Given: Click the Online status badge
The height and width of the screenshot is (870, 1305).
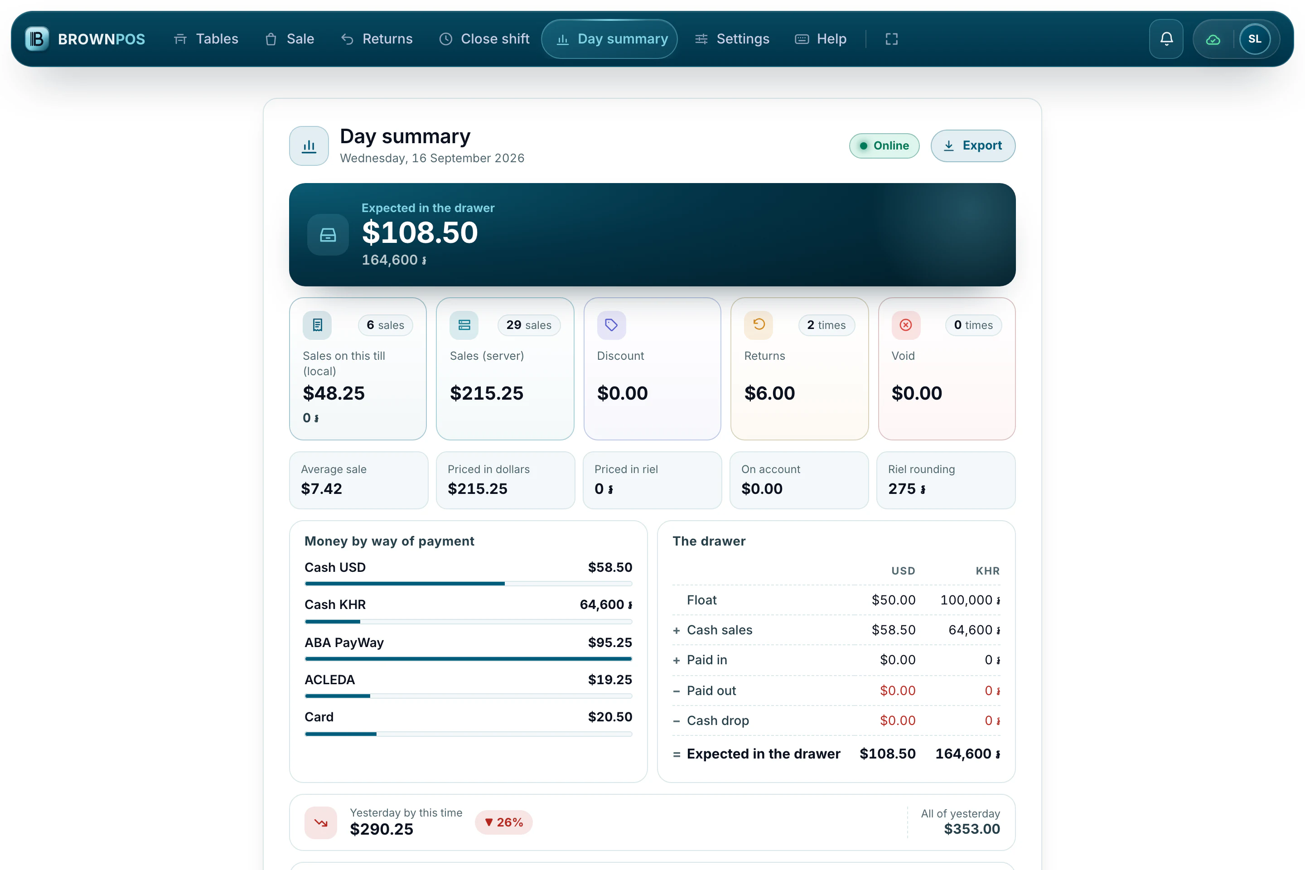Looking at the screenshot, I should (884, 146).
